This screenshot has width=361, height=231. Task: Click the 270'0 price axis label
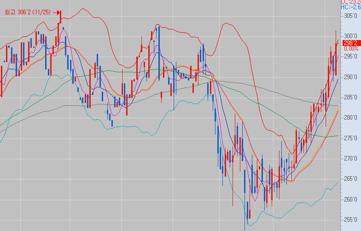pos(351,158)
